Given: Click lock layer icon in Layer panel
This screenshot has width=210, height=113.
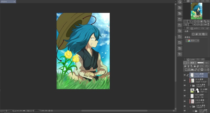Looking at the screenshot, I should [x=195, y=66].
